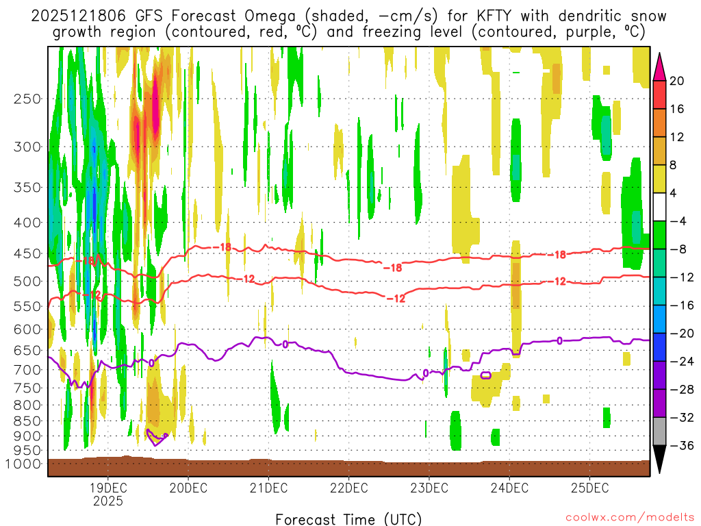
Task: Click the pink arrow atop the colorbar
Action: [659, 67]
